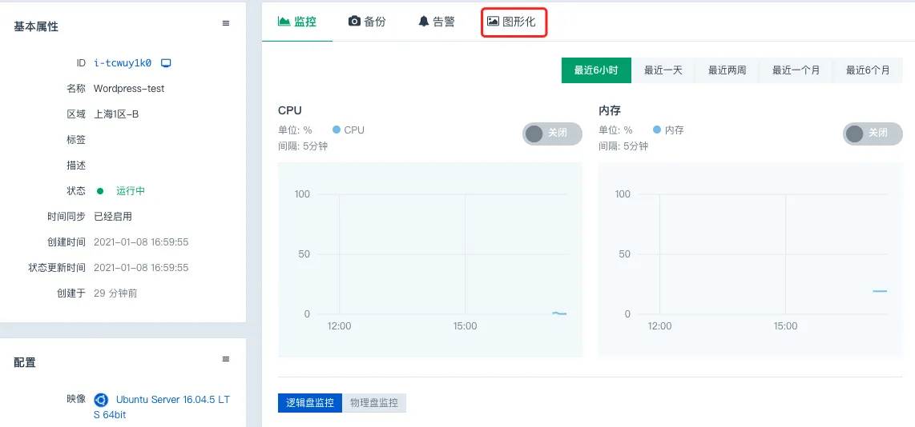The height and width of the screenshot is (427, 915).
Task: Toggle the 内存 real-time monitoring switch
Action: (x=873, y=134)
